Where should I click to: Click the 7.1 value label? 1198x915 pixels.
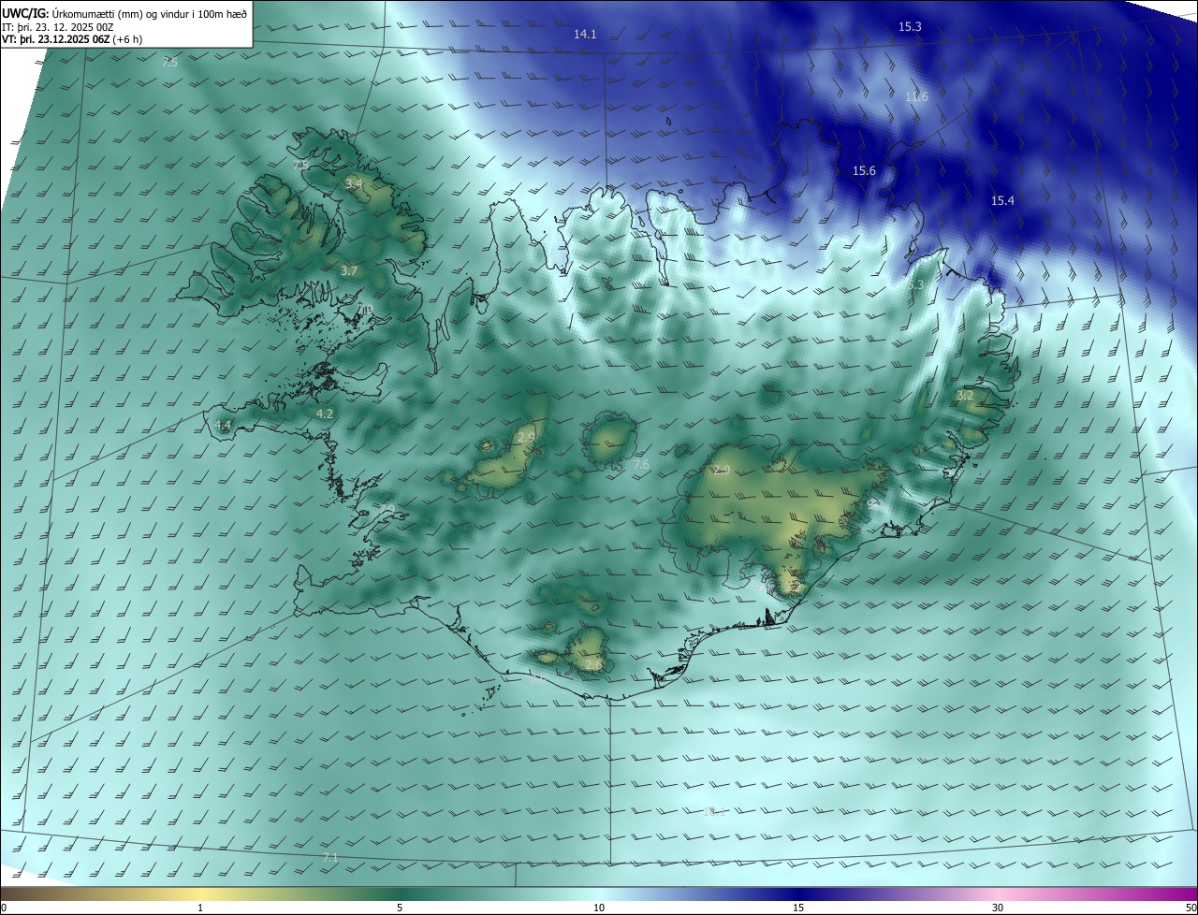[x=329, y=857]
